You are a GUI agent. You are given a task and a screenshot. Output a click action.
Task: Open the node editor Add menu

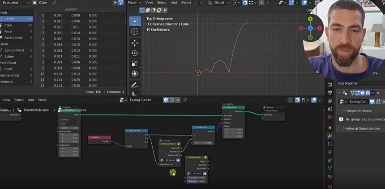pyautogui.click(x=31, y=100)
